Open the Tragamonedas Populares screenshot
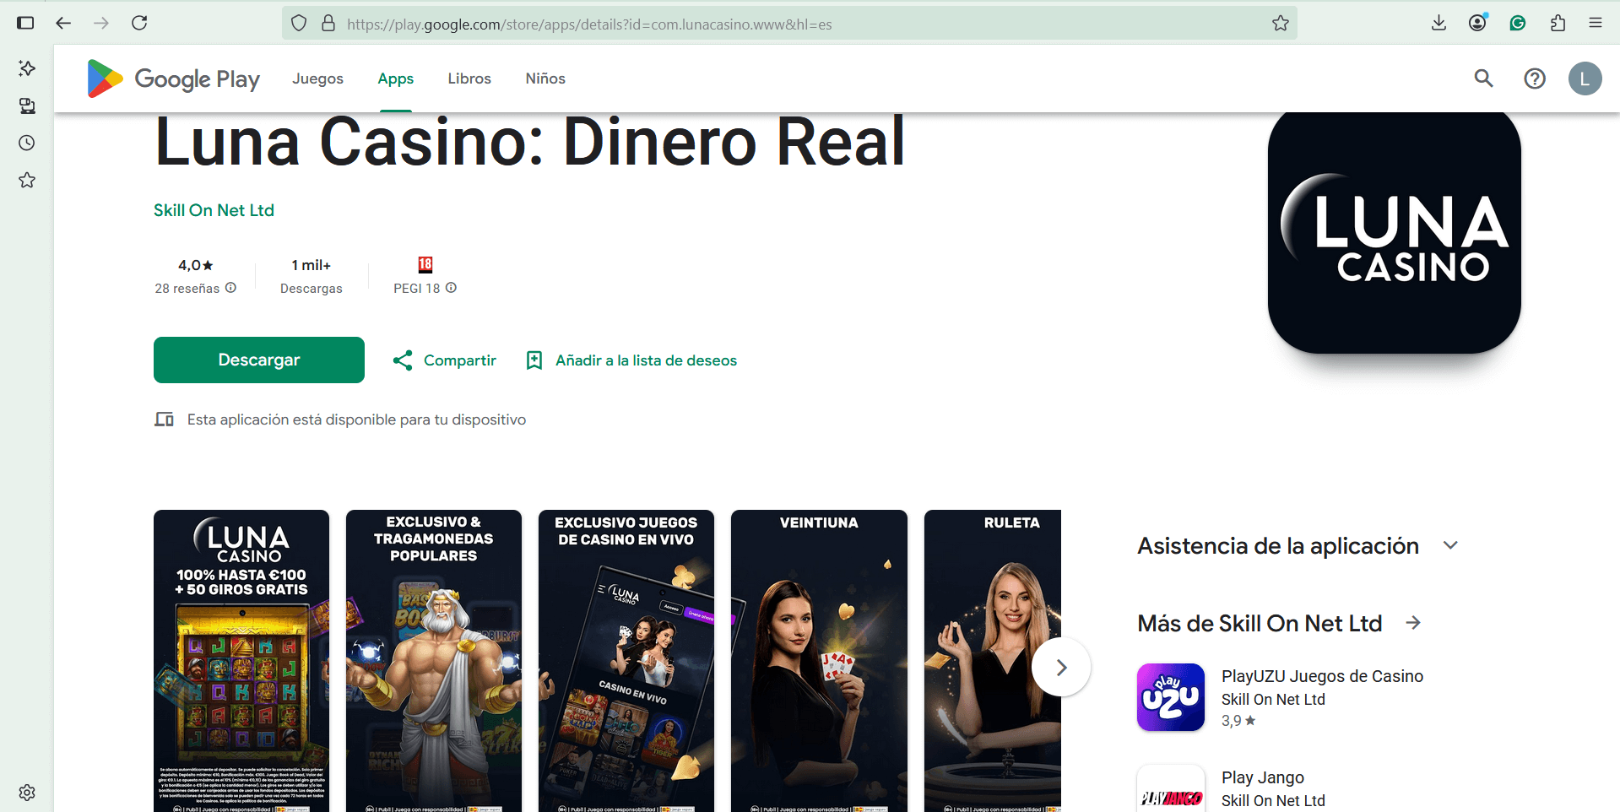The height and width of the screenshot is (812, 1620). (x=434, y=661)
